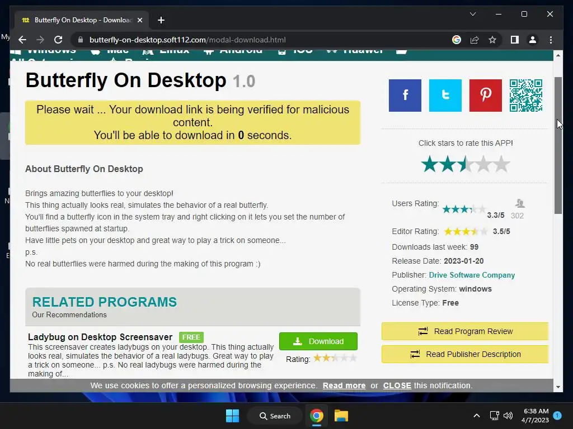Expand the tab search dropdown
The image size is (573, 429).
(472, 14)
